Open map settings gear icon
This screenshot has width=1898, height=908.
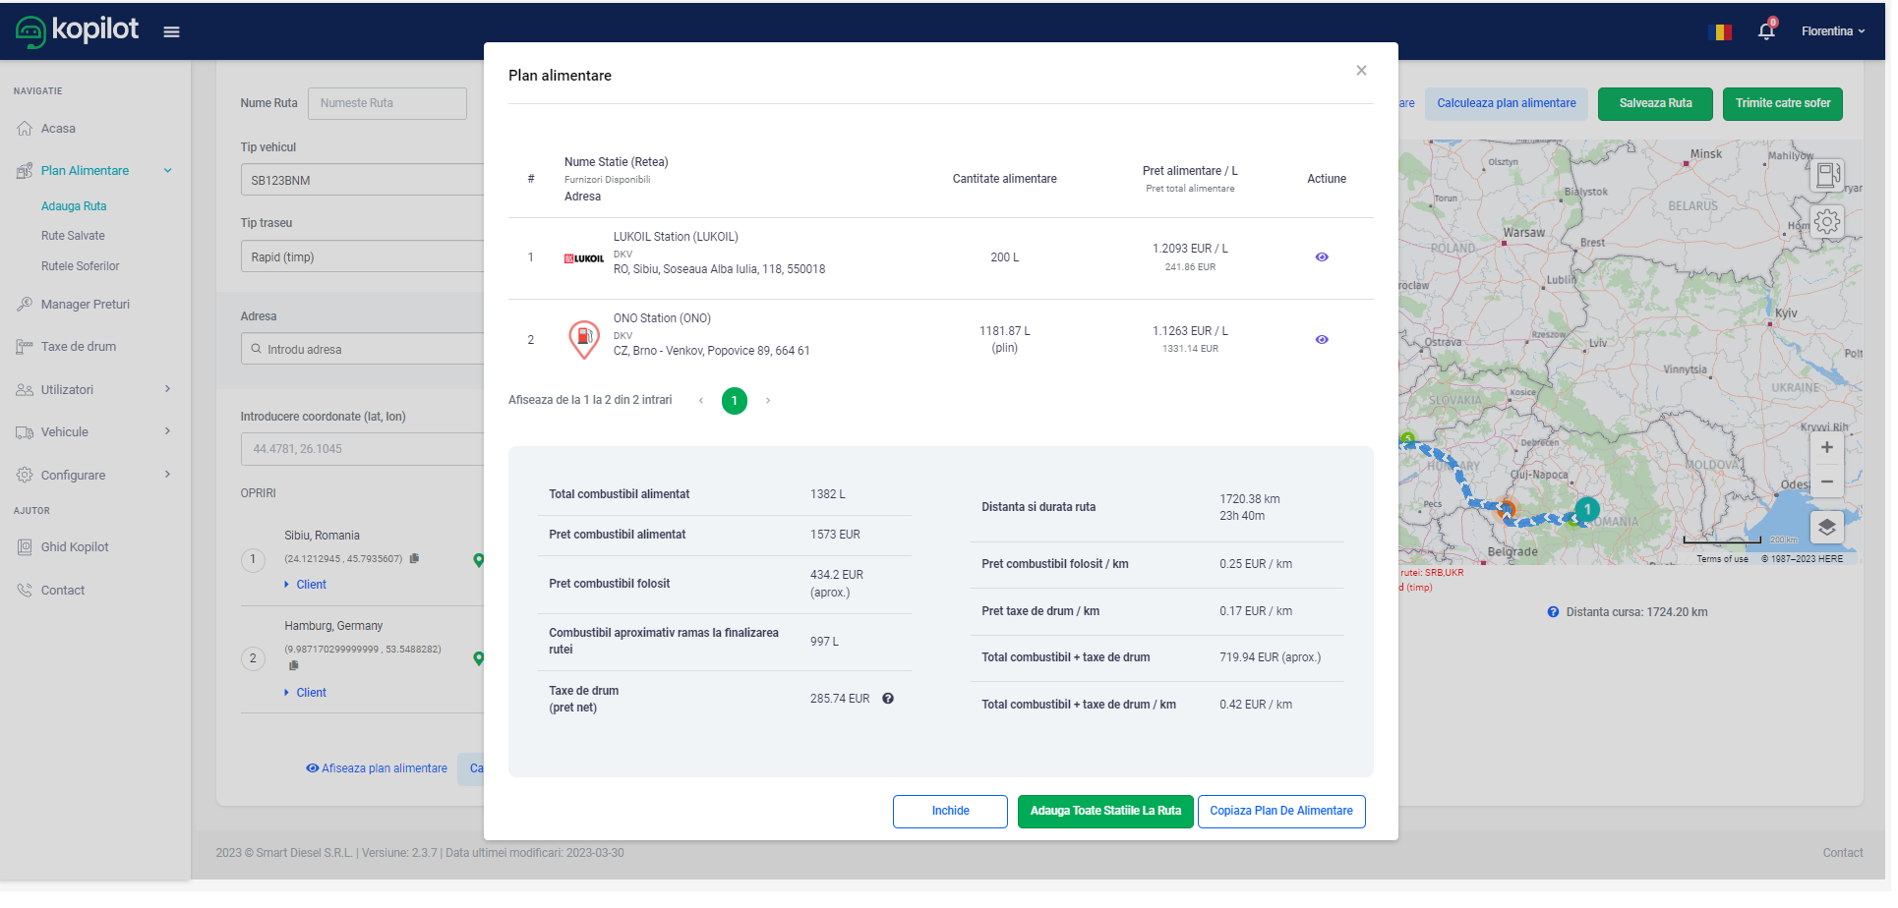(x=1827, y=221)
